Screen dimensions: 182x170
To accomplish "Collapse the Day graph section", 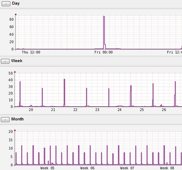I will [6, 4].
